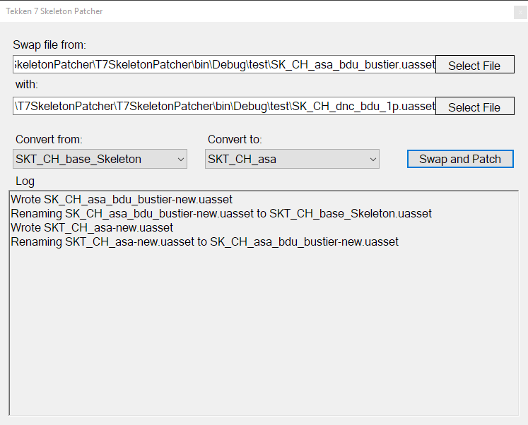Click Select File beside the bustier.uasset path
The image size is (528, 425).
(x=475, y=64)
